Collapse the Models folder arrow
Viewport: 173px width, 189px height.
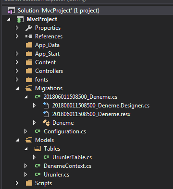click(x=17, y=140)
